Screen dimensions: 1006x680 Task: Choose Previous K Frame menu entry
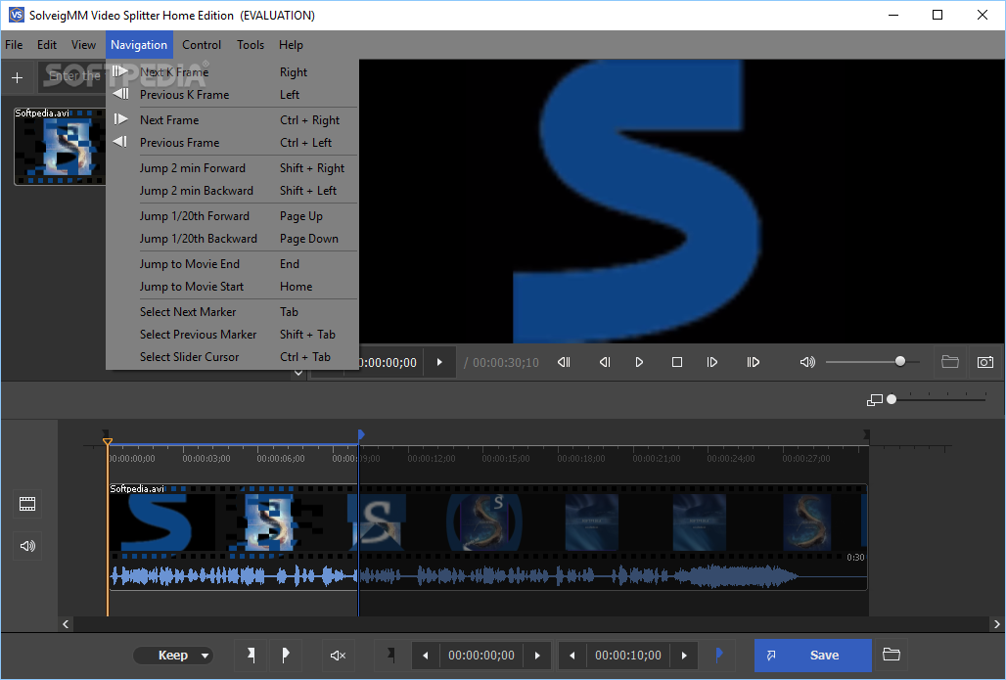232,95
